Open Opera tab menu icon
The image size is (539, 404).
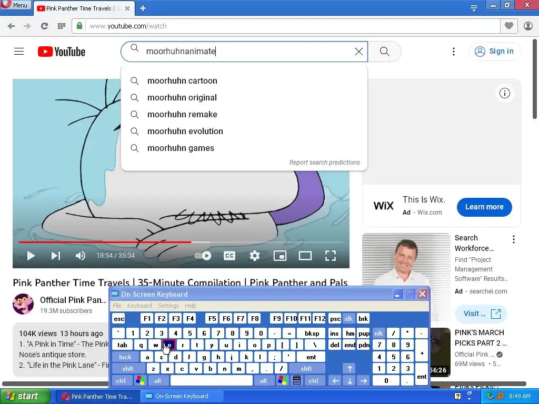coord(474,7)
